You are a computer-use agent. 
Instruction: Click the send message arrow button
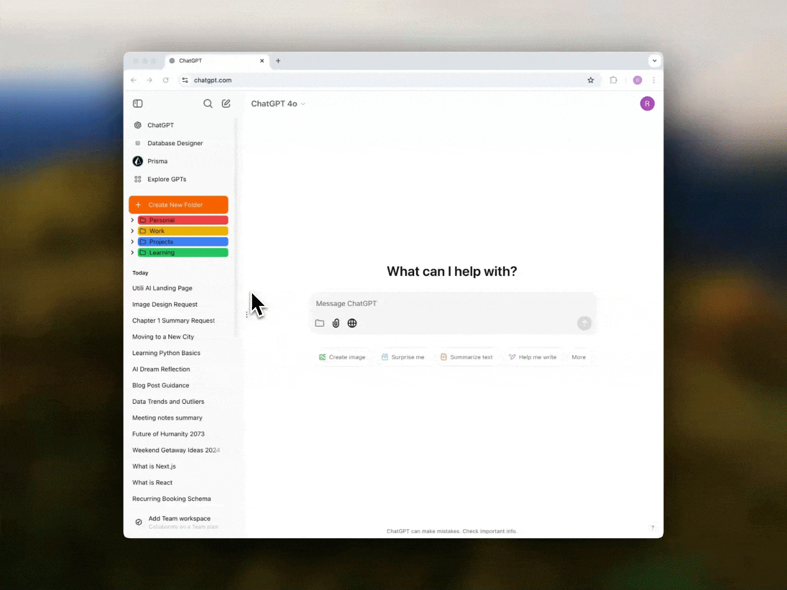click(x=584, y=323)
